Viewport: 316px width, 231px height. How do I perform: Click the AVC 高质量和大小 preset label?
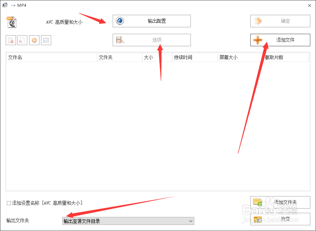(x=64, y=22)
